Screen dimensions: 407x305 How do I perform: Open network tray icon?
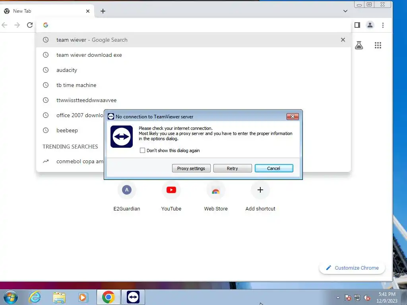pos(357,297)
